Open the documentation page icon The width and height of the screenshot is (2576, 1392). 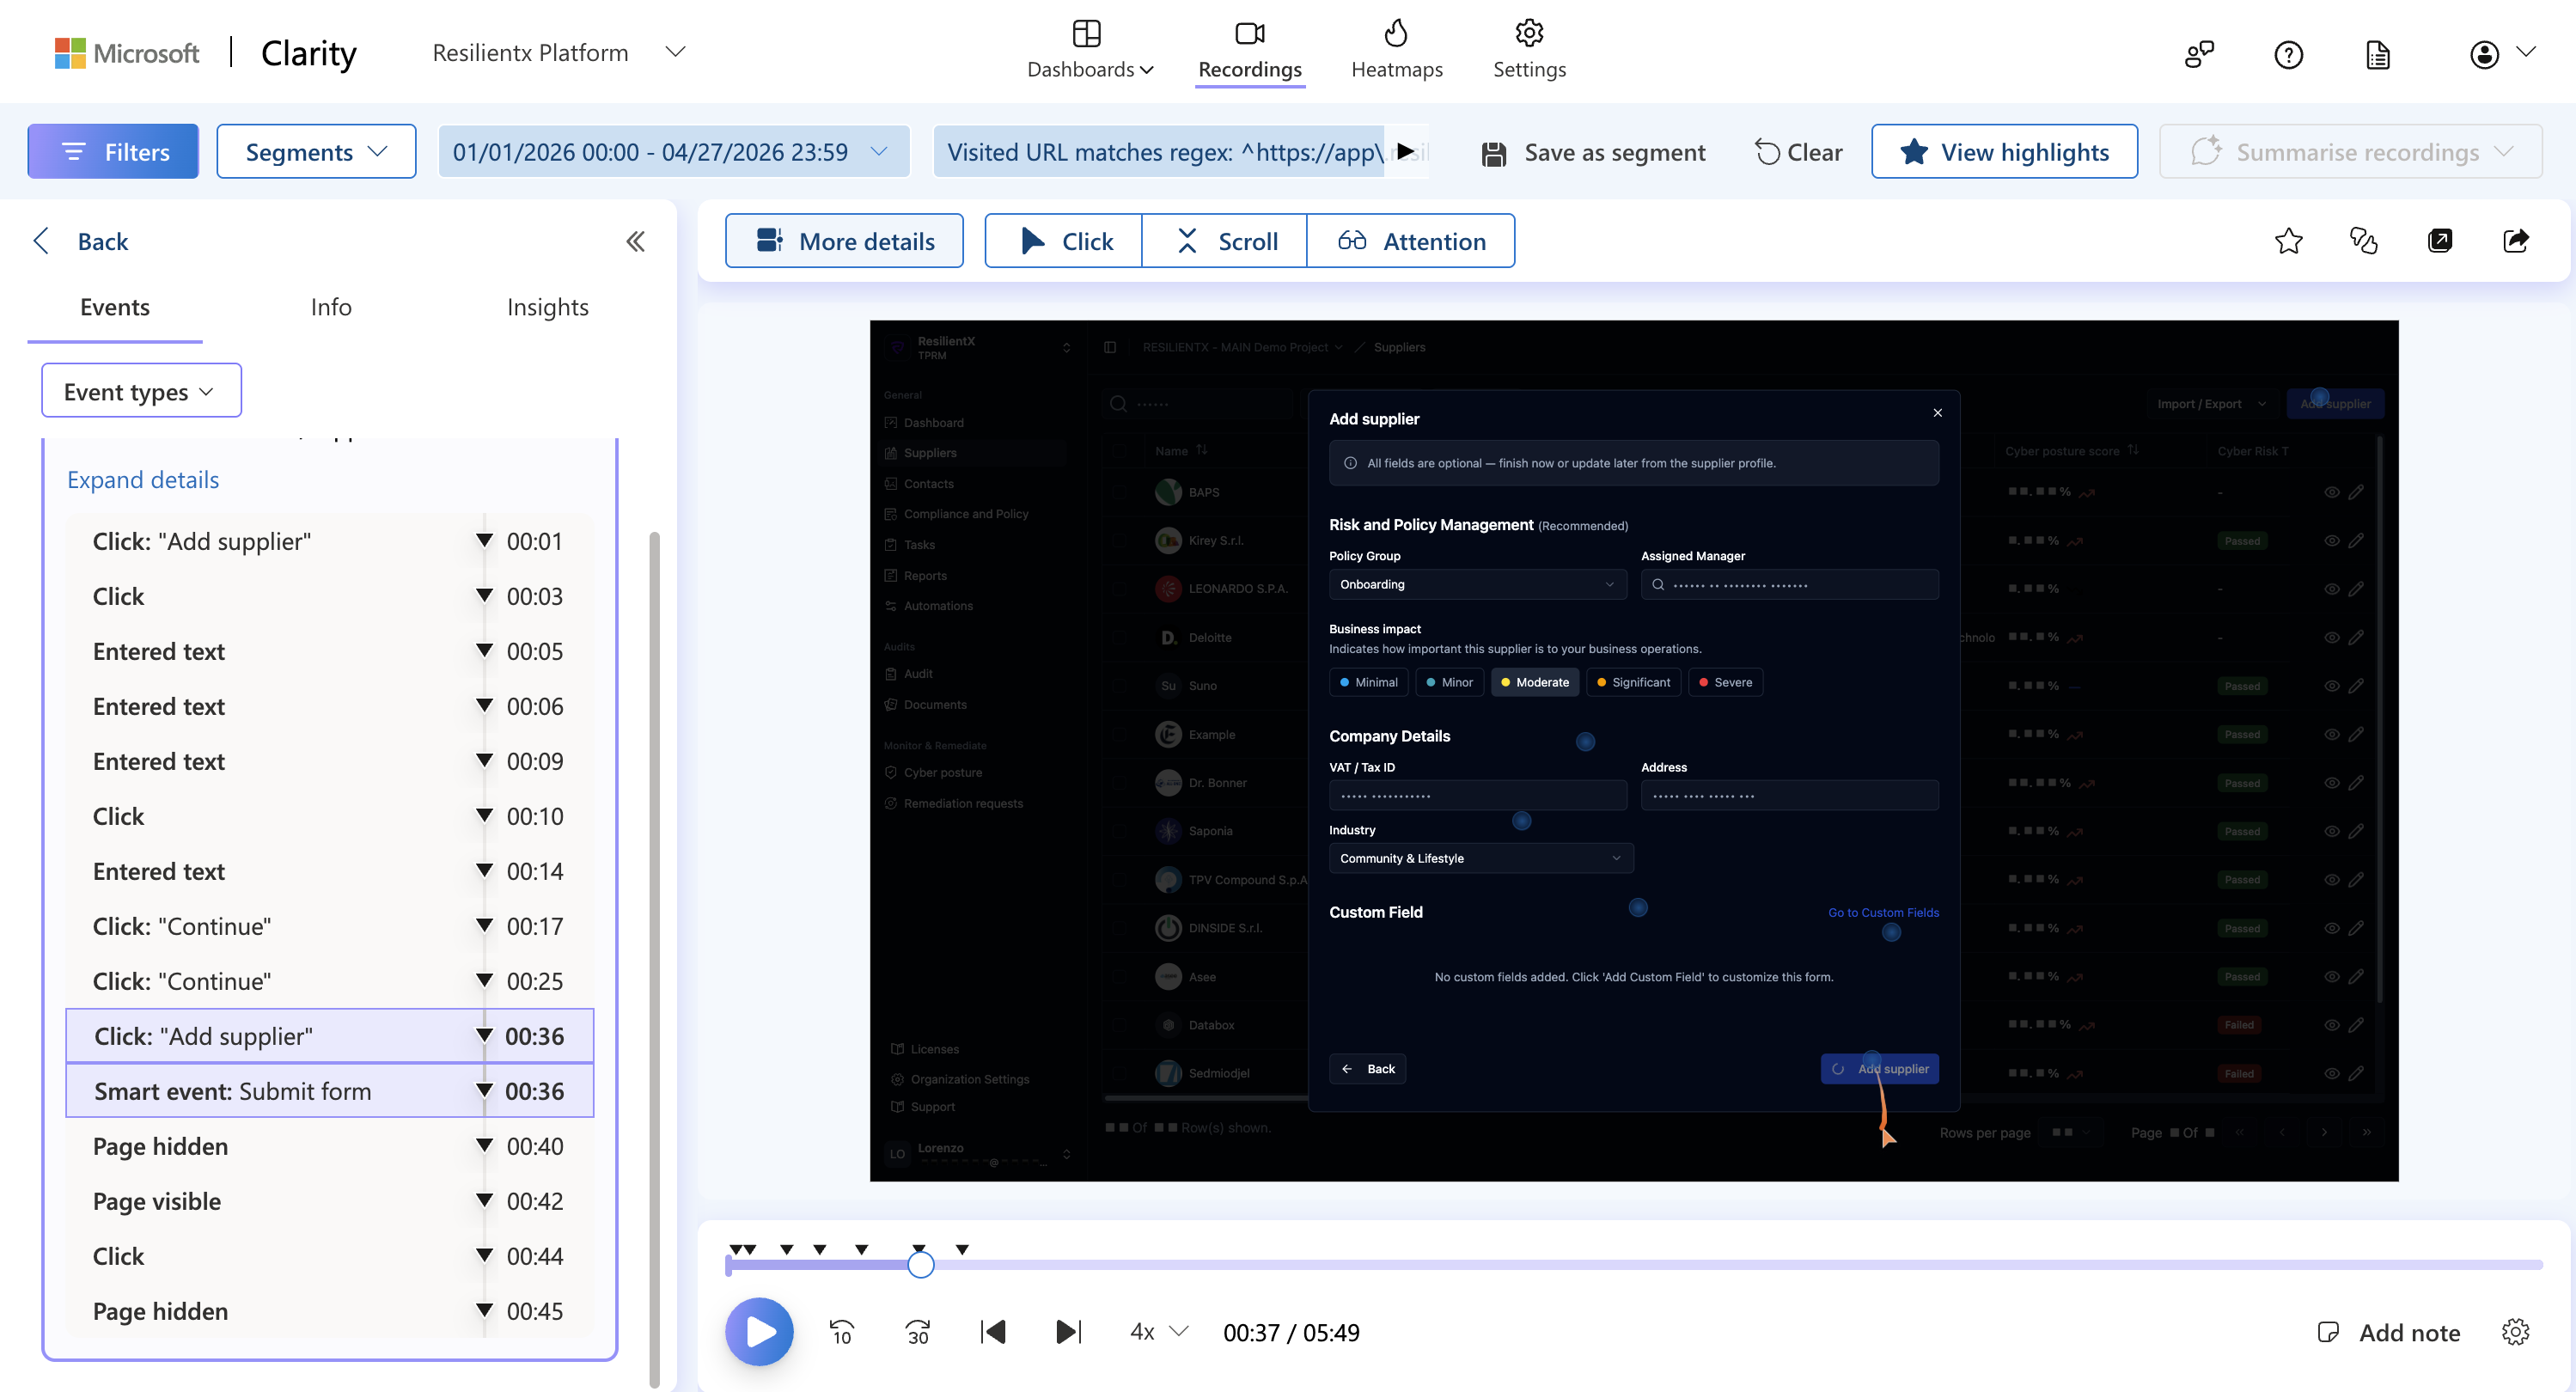click(2378, 54)
